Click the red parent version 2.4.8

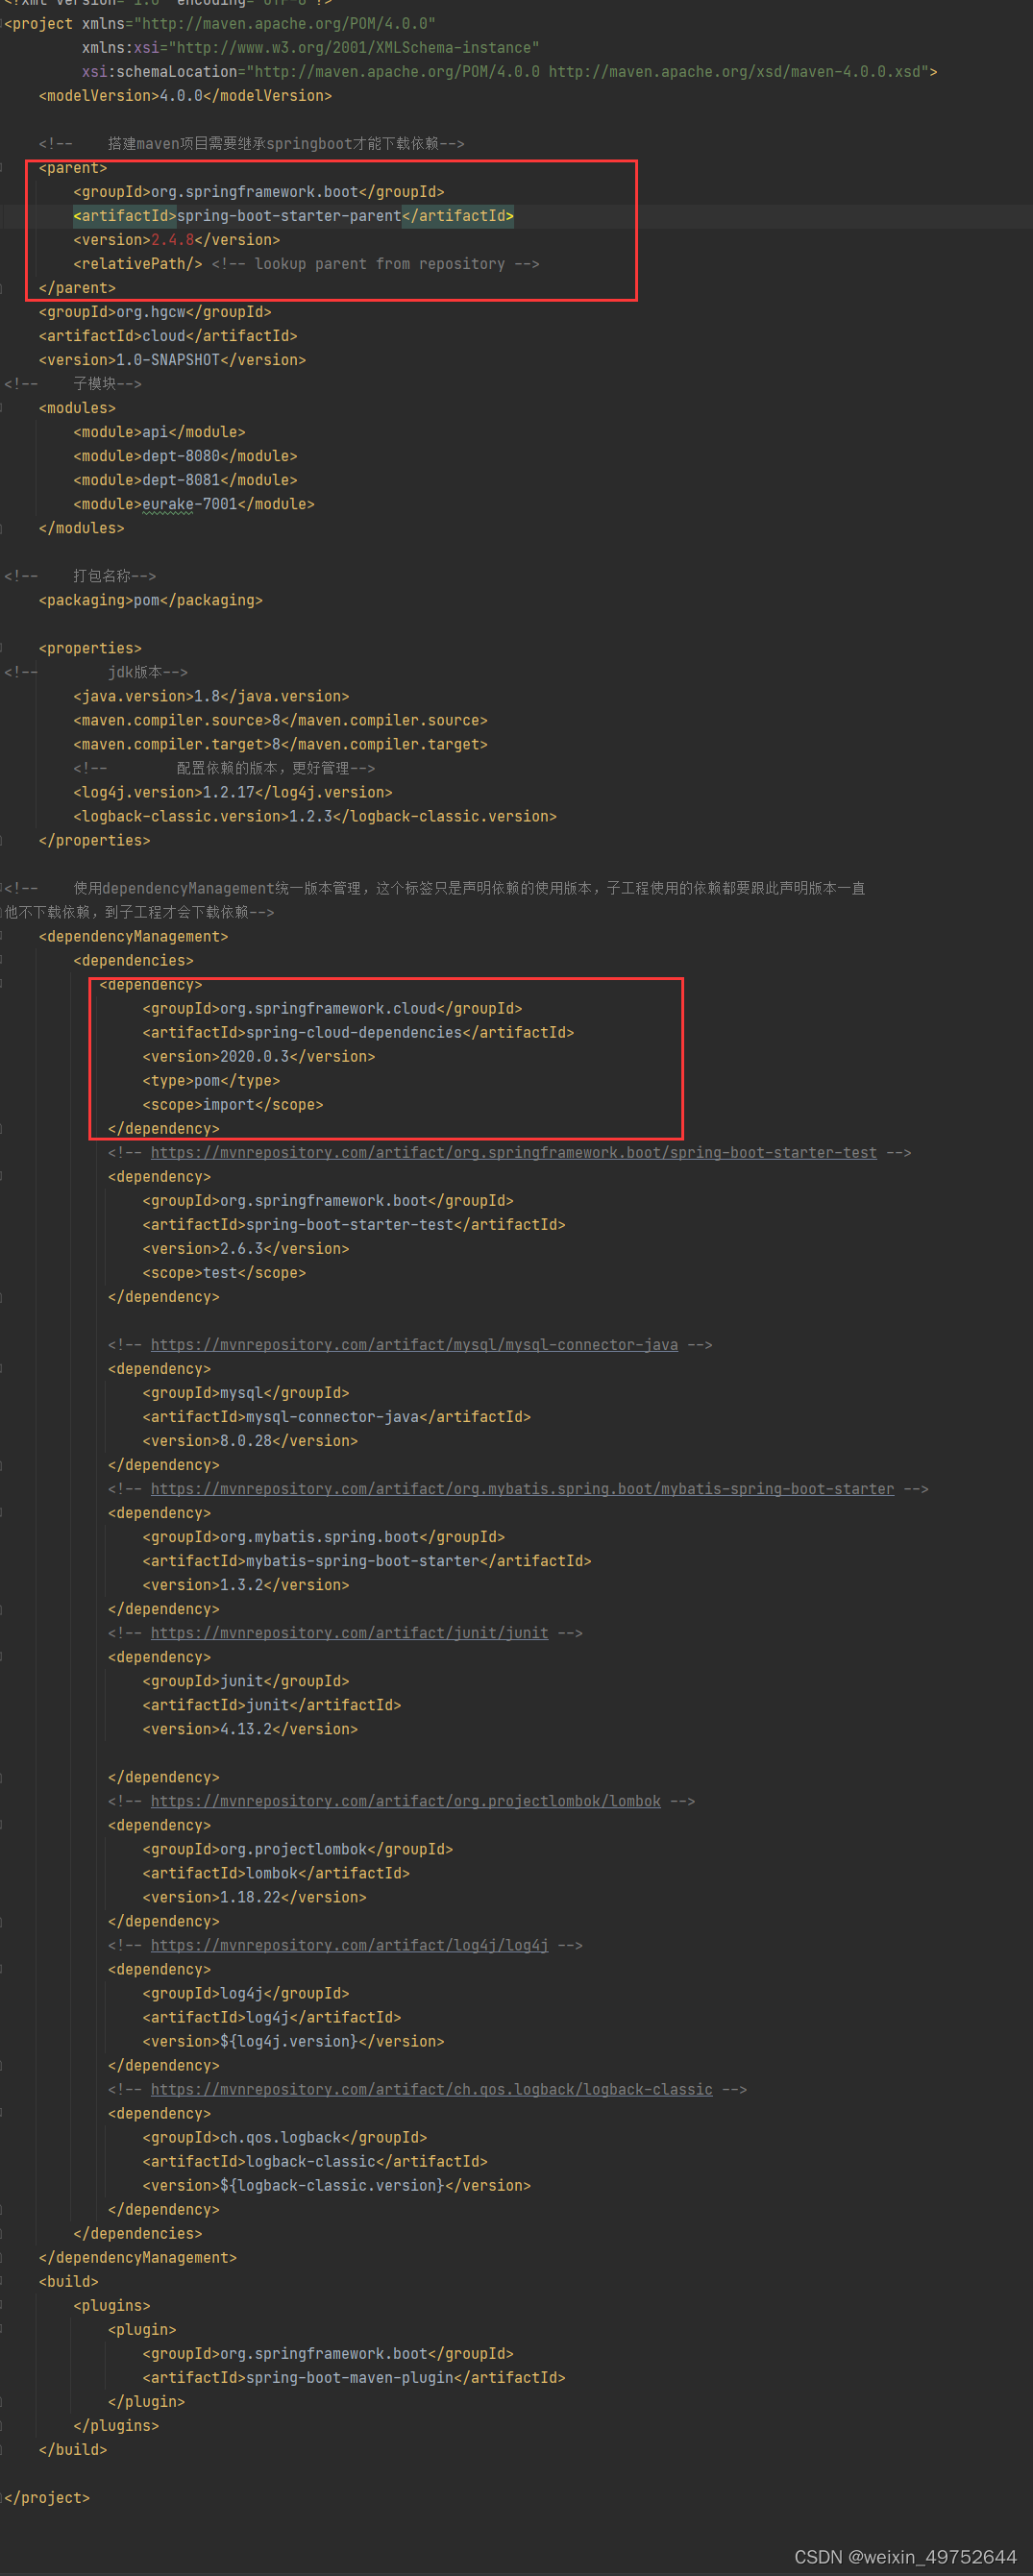(172, 240)
